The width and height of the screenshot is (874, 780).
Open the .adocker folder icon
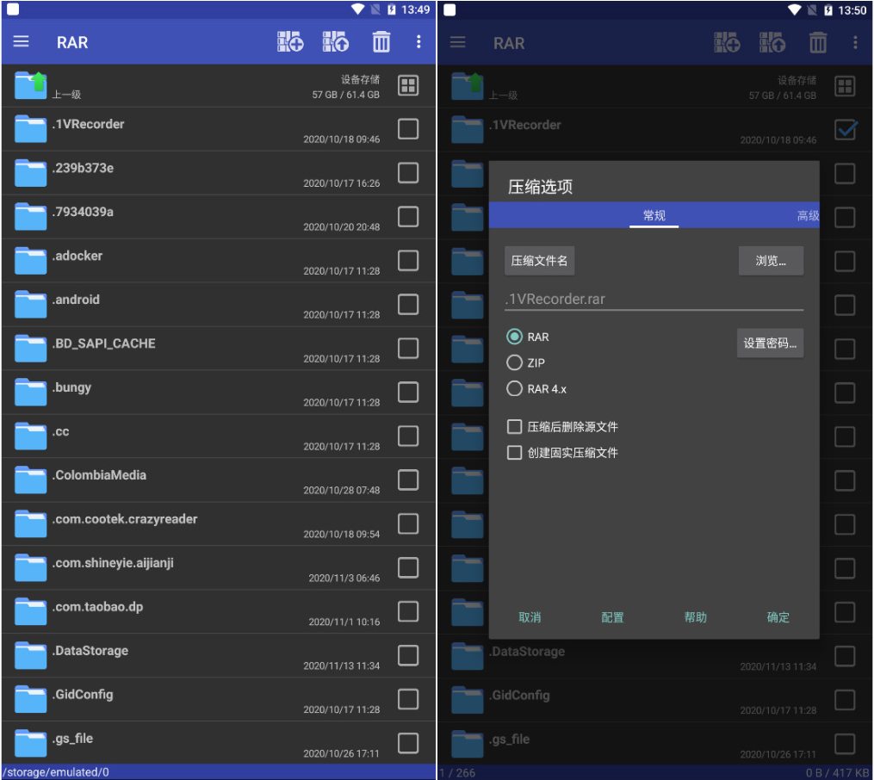[x=31, y=261]
